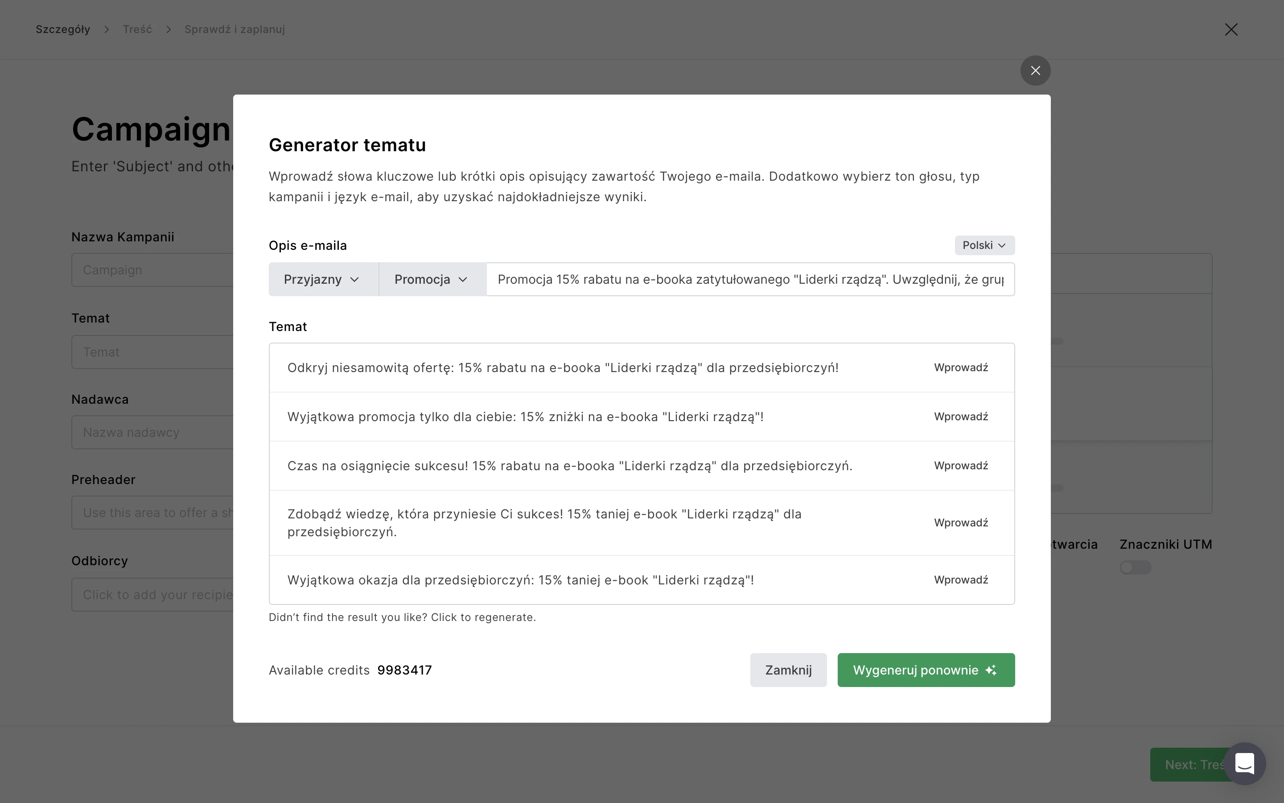Viewport: 1284px width, 803px height.
Task: Click the e-mail description text field
Action: (x=750, y=279)
